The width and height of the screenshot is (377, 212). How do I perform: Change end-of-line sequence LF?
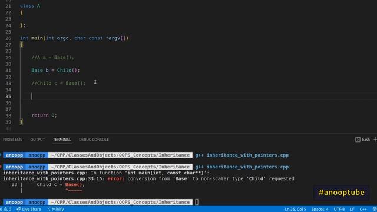point(352,209)
